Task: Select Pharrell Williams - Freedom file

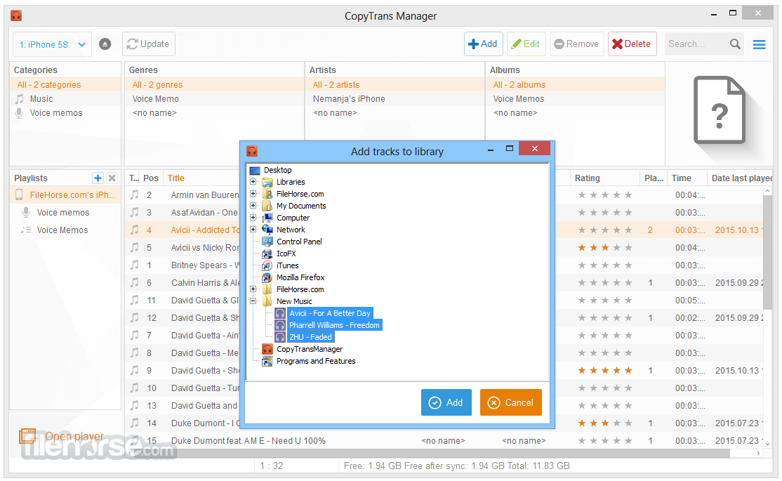Action: (x=334, y=325)
